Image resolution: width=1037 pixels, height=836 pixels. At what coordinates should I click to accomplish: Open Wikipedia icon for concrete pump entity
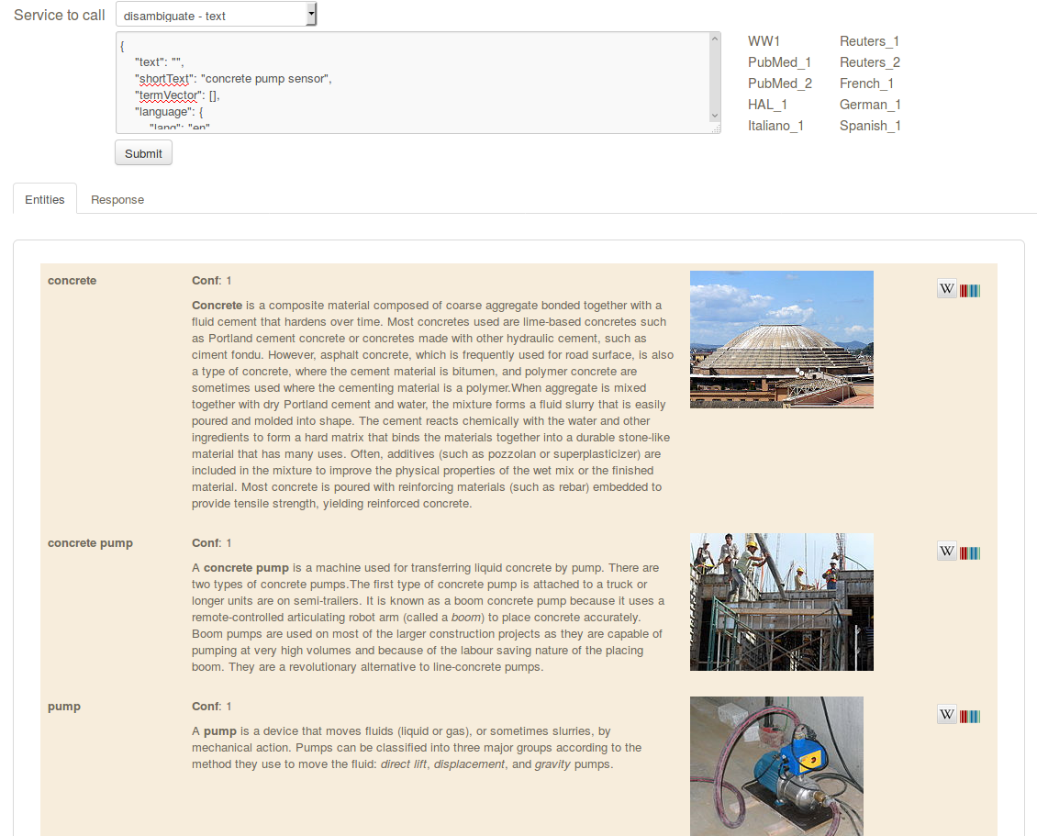point(947,552)
